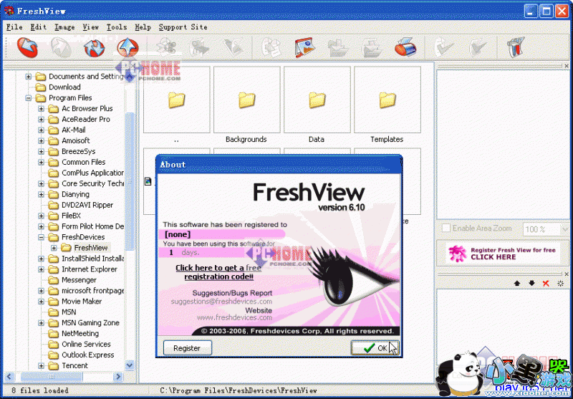The width and height of the screenshot is (573, 399).
Task: Open the Image menu
Action: [x=64, y=27]
